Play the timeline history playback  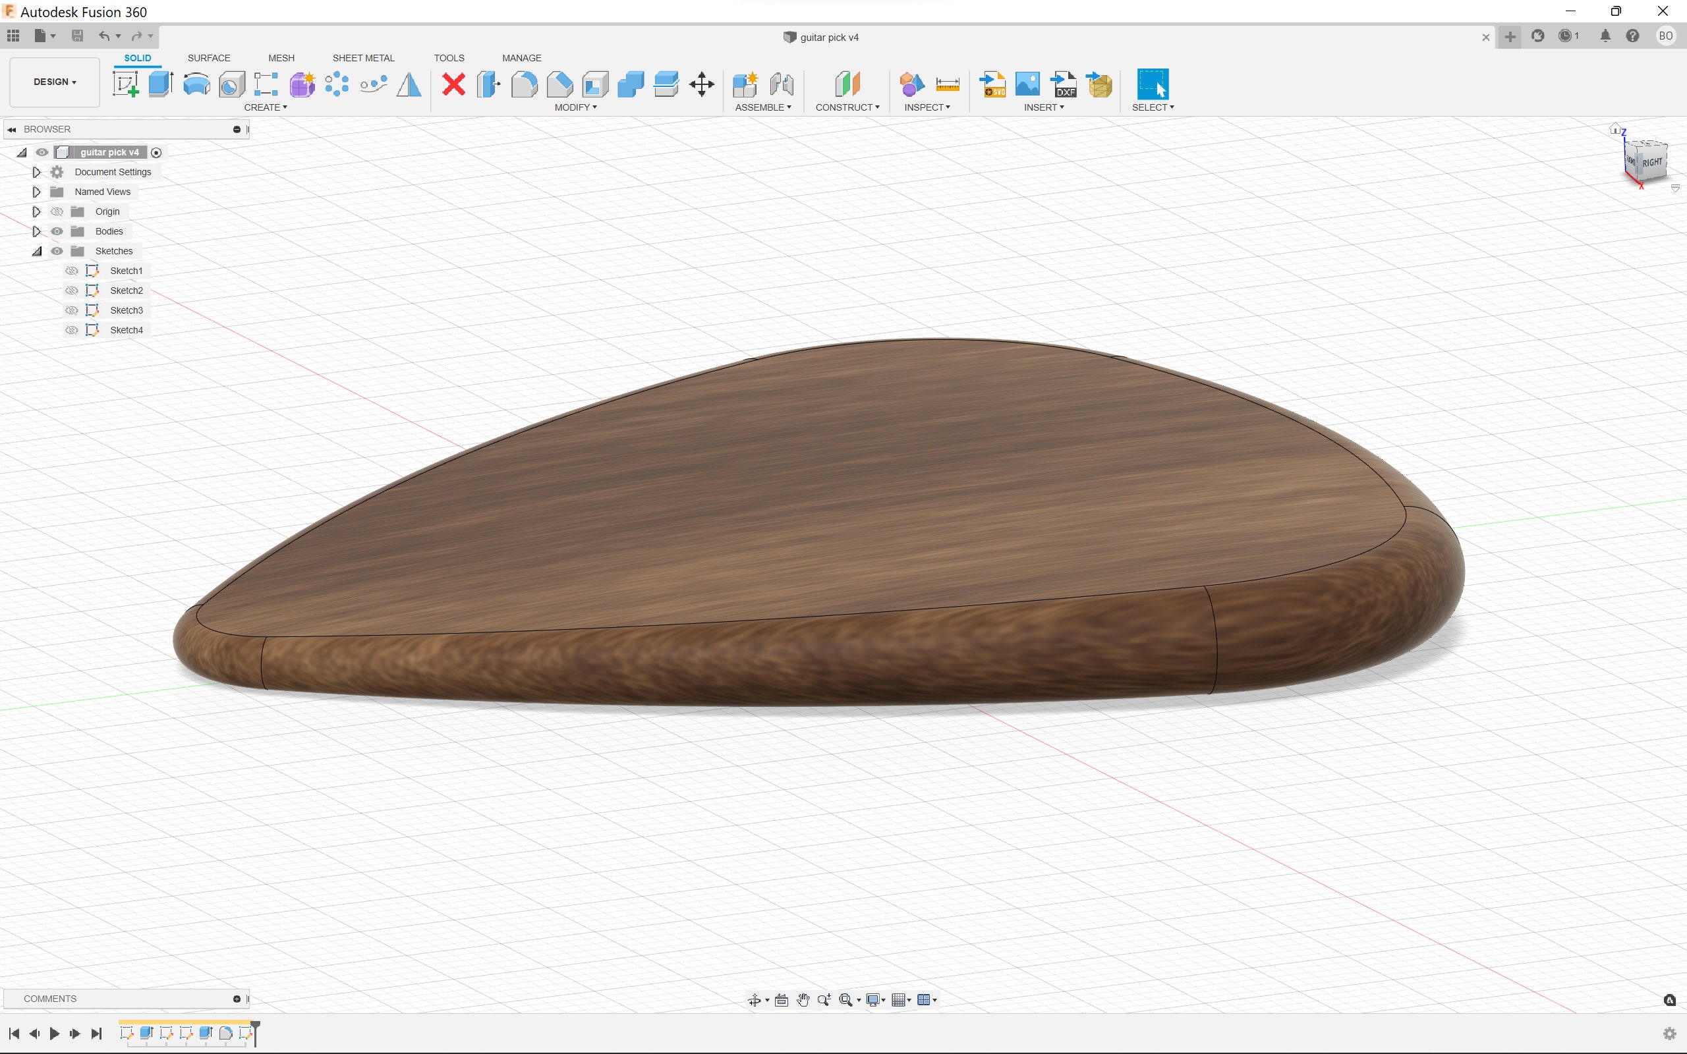(55, 1034)
